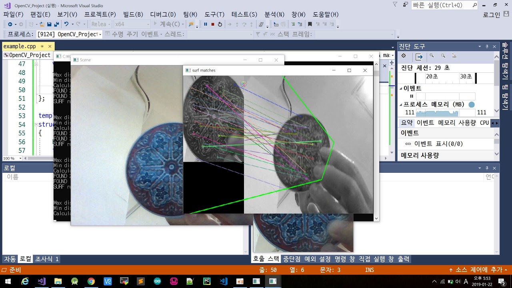Save all files icon
This screenshot has width=512, height=288.
pos(56,24)
